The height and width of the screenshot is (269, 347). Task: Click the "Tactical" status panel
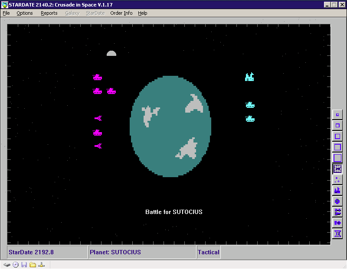209,252
